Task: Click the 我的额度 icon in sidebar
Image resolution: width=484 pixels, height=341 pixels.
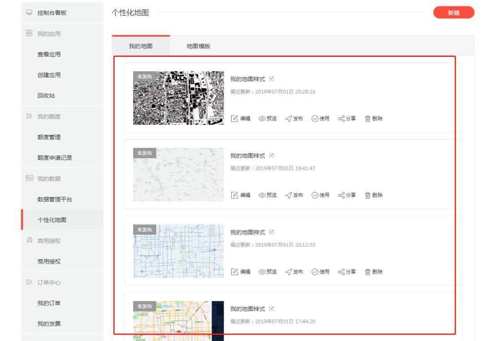Action: 29,116
